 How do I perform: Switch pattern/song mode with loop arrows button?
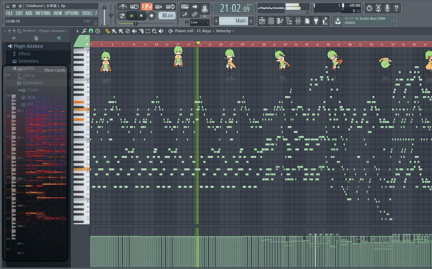[x=122, y=16]
